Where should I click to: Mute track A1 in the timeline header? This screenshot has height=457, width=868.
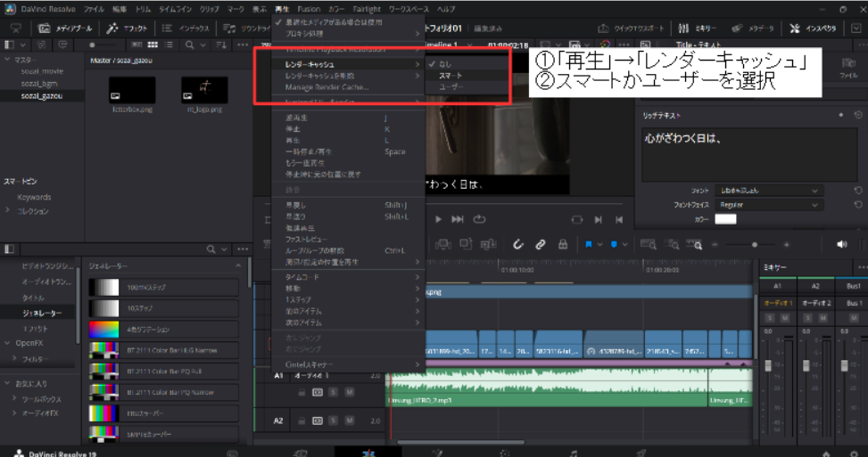[350, 392]
